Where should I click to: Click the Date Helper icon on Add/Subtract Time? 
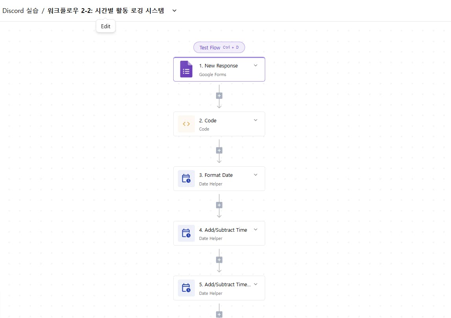186,233
